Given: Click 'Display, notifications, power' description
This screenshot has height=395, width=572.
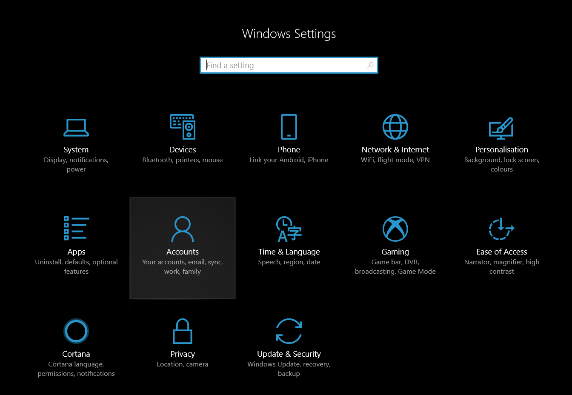Looking at the screenshot, I should [x=76, y=165].
